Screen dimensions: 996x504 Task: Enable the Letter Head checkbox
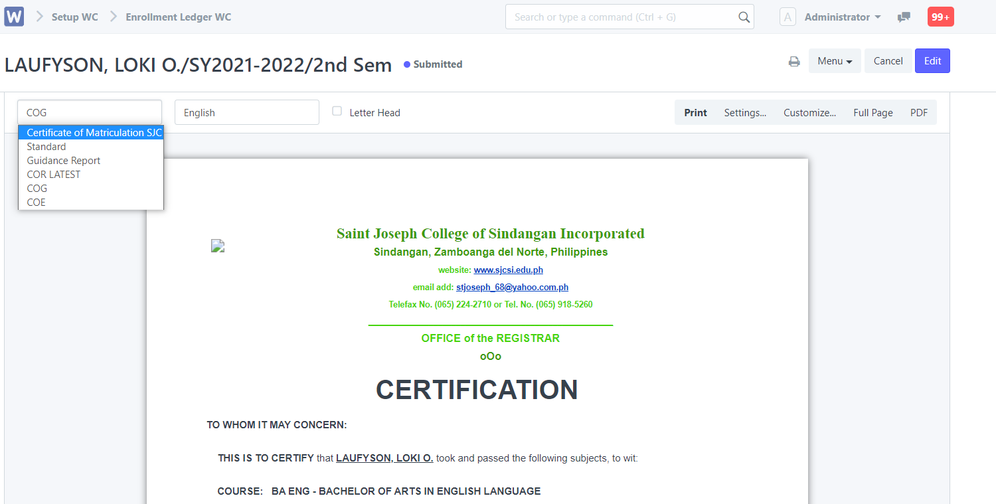[337, 112]
